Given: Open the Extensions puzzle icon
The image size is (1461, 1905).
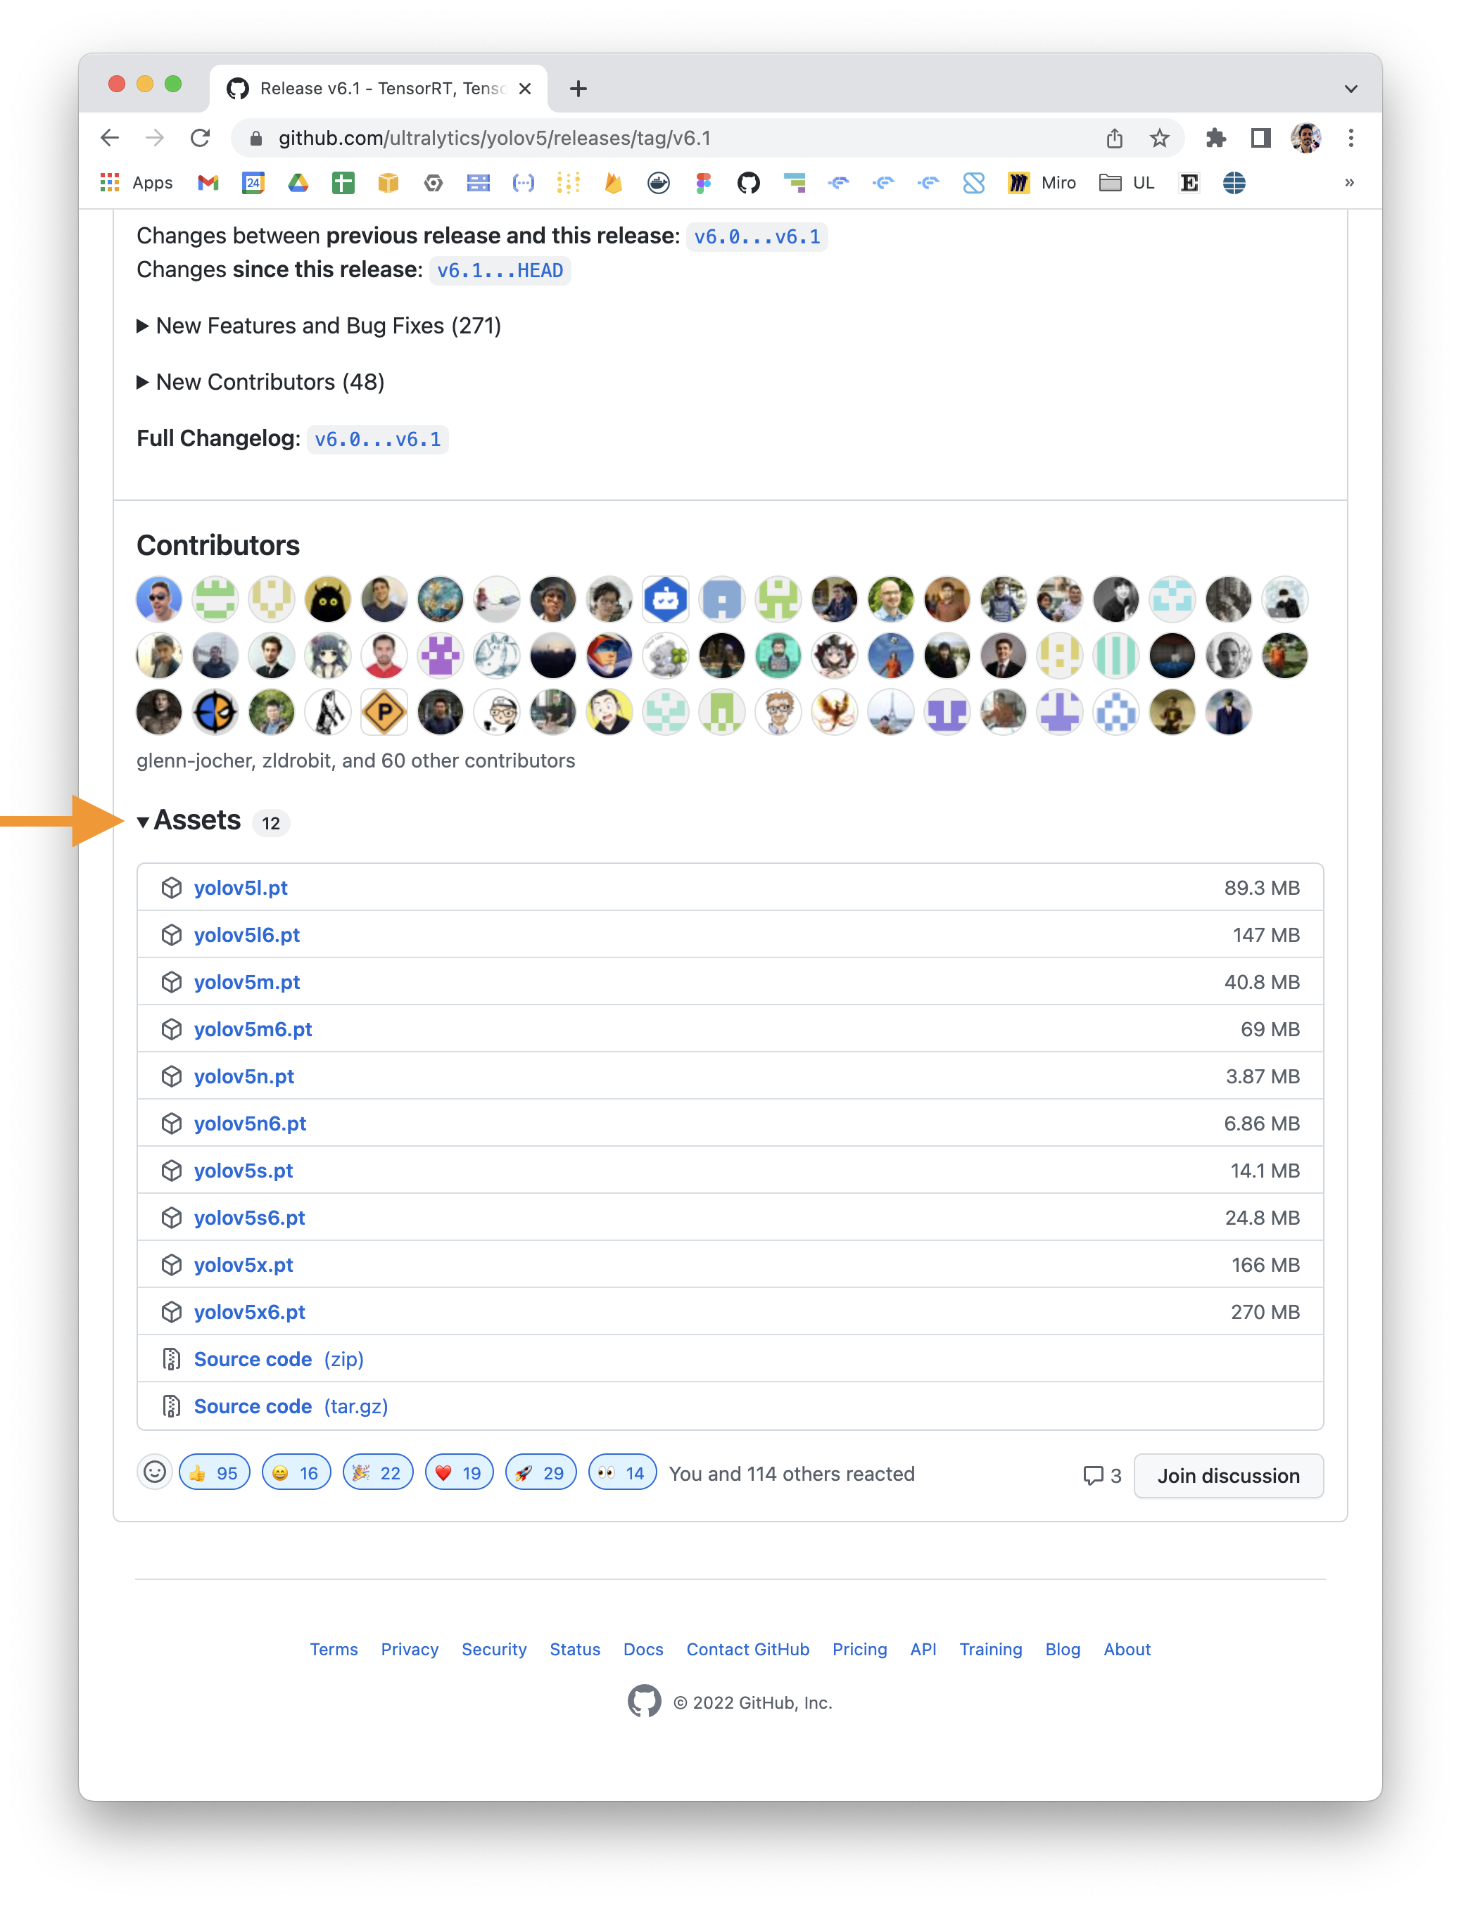Looking at the screenshot, I should click(x=1215, y=138).
